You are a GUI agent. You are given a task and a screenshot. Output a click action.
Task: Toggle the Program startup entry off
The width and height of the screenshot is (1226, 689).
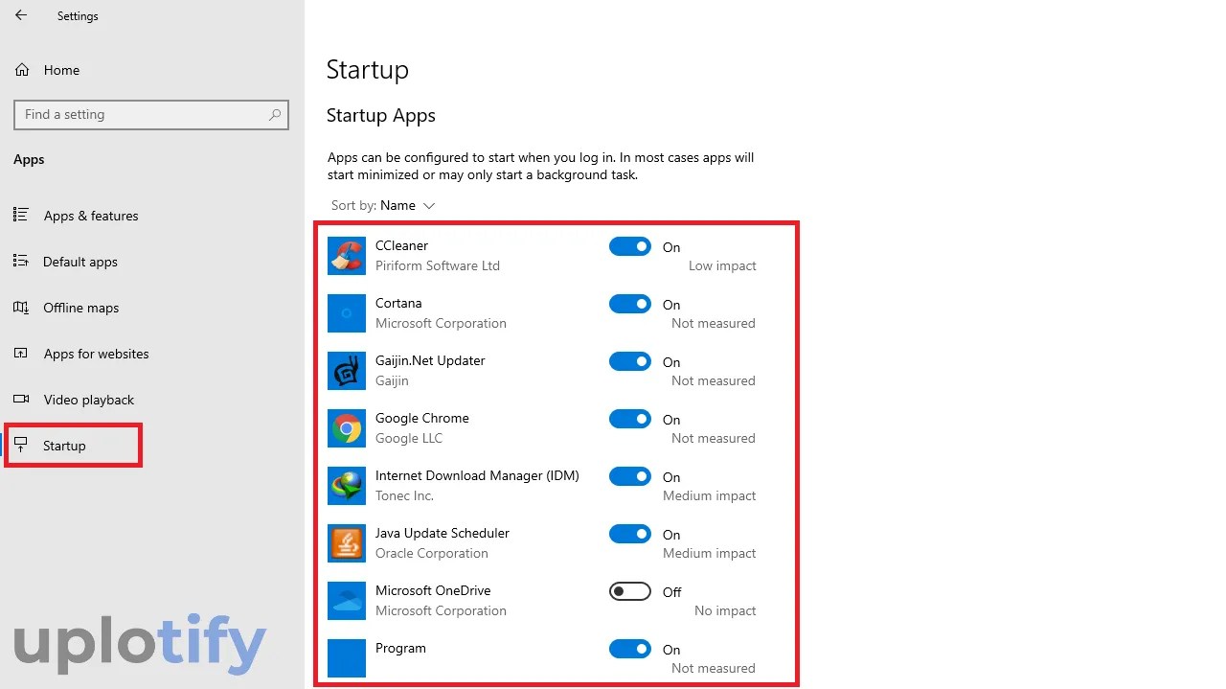[x=630, y=649]
